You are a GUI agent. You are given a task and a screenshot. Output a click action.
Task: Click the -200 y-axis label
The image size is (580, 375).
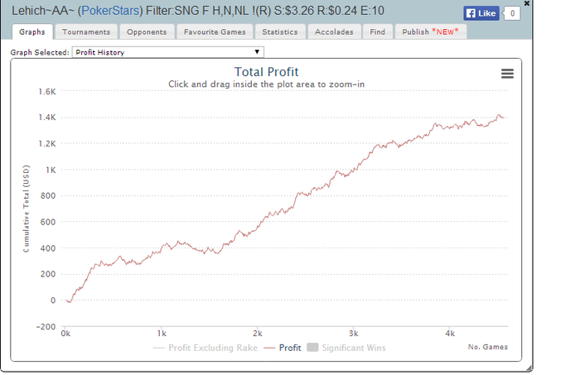[x=46, y=327]
